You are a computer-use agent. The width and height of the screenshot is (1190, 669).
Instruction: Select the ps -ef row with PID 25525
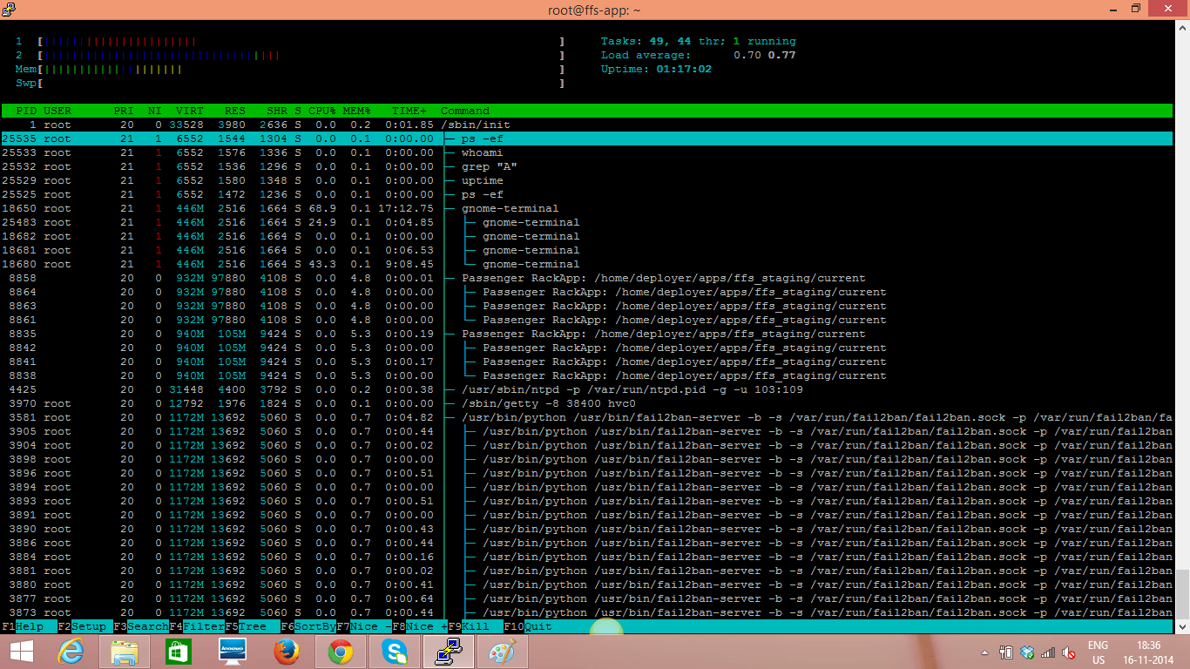pos(587,194)
